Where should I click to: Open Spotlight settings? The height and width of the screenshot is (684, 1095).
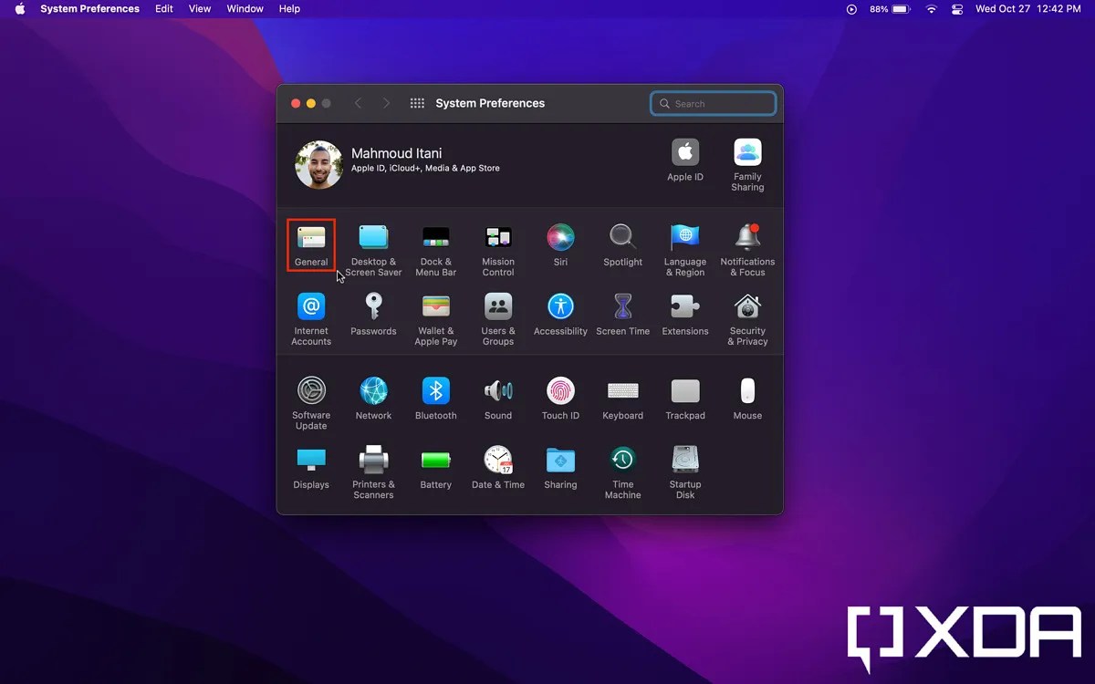(x=622, y=242)
